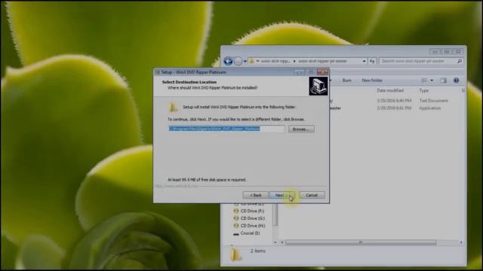Open the view options dropdown arrow
Viewport: 483px width, 271px height.
tap(432, 81)
